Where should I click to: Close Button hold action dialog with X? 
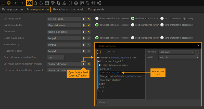click(198, 45)
